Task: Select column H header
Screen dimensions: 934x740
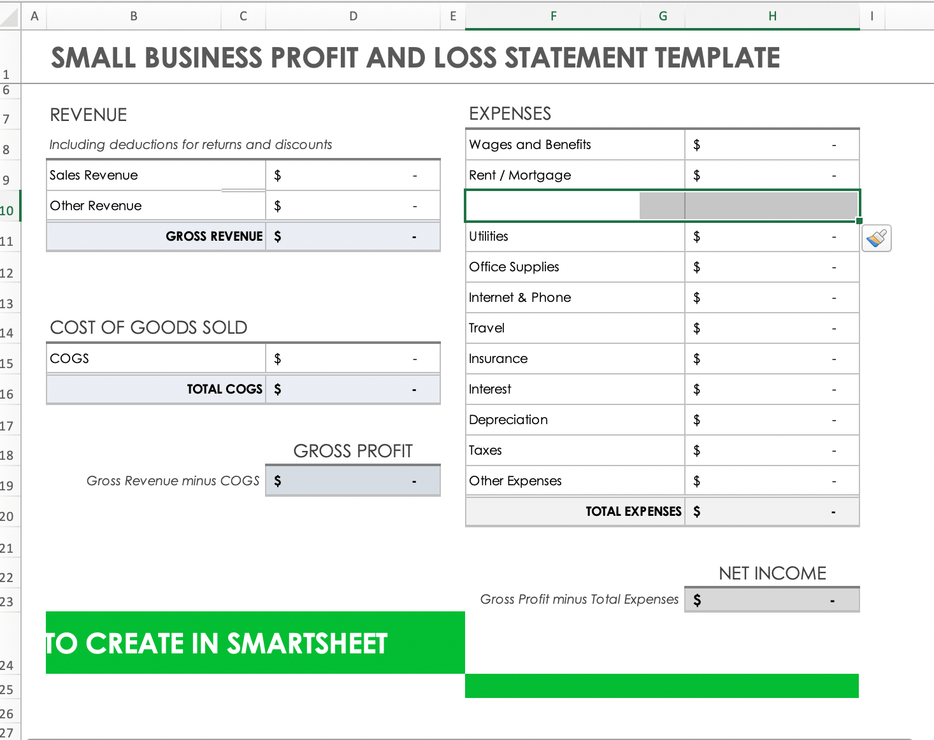Action: [x=772, y=16]
